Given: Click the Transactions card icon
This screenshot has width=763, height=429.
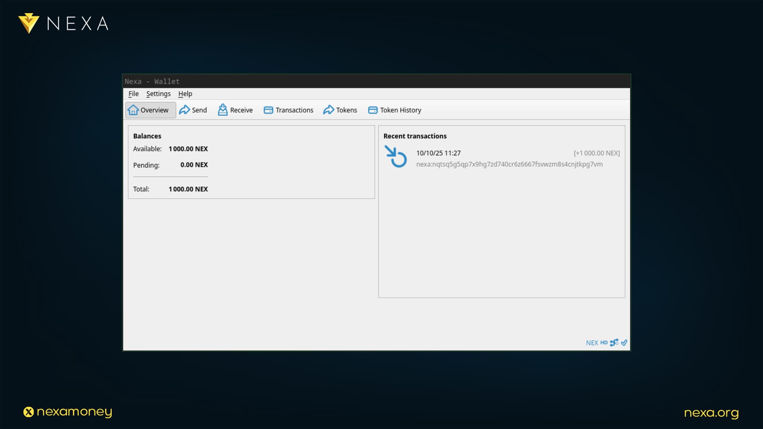Looking at the screenshot, I should [x=268, y=110].
